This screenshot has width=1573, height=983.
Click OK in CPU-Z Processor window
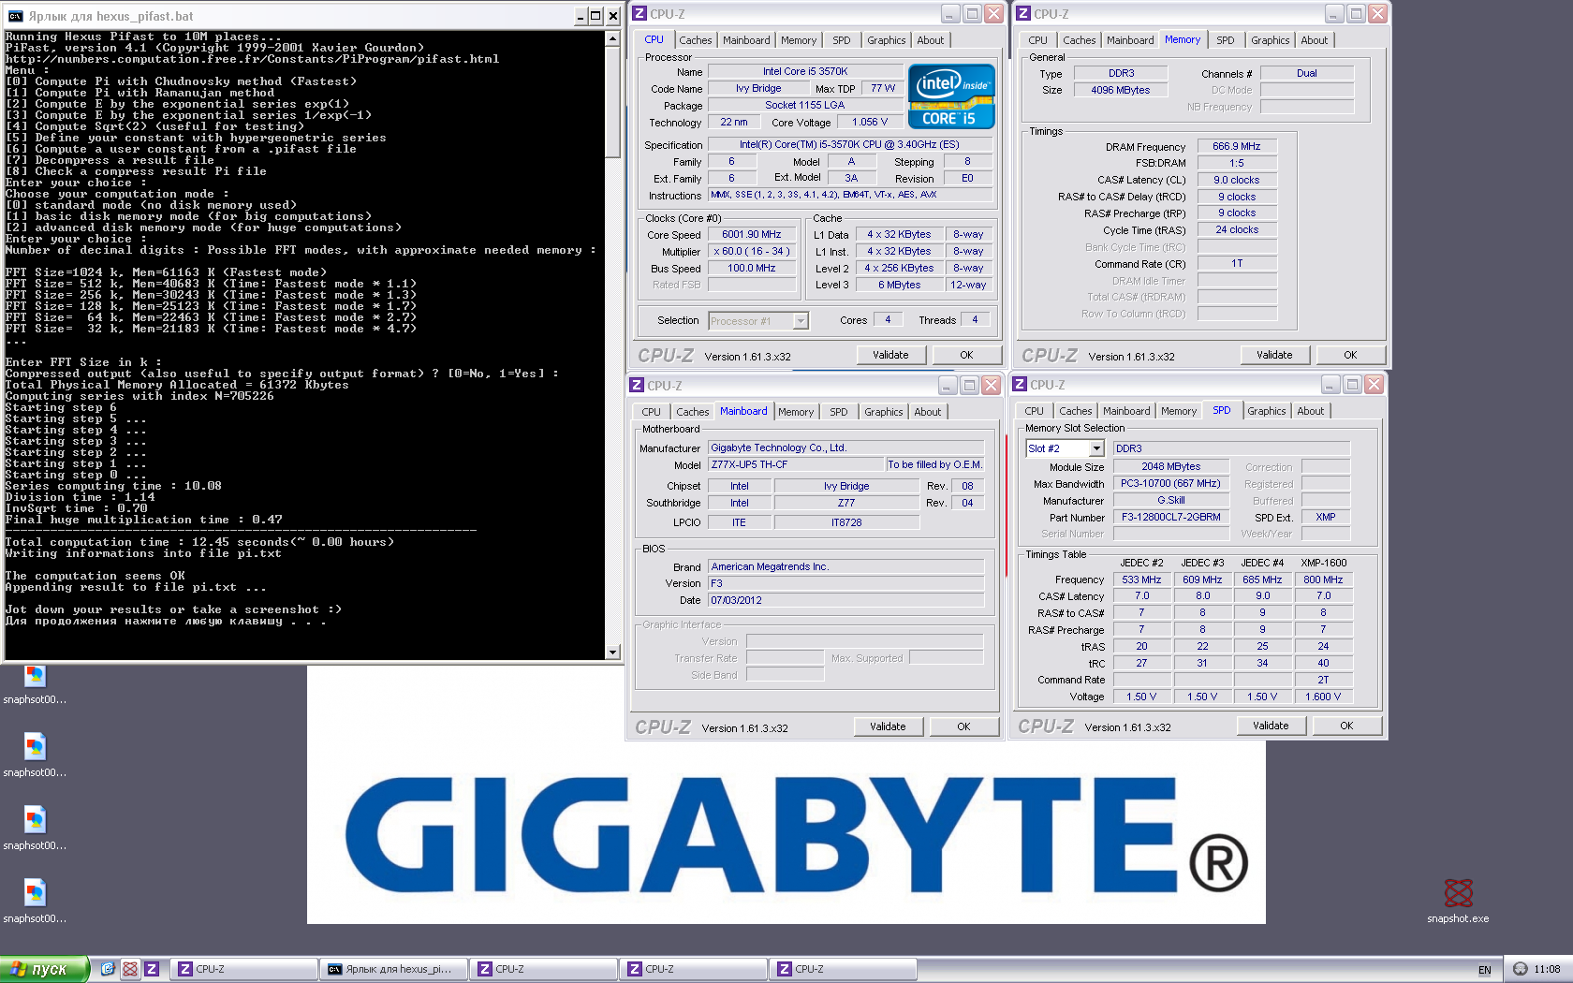(x=966, y=355)
